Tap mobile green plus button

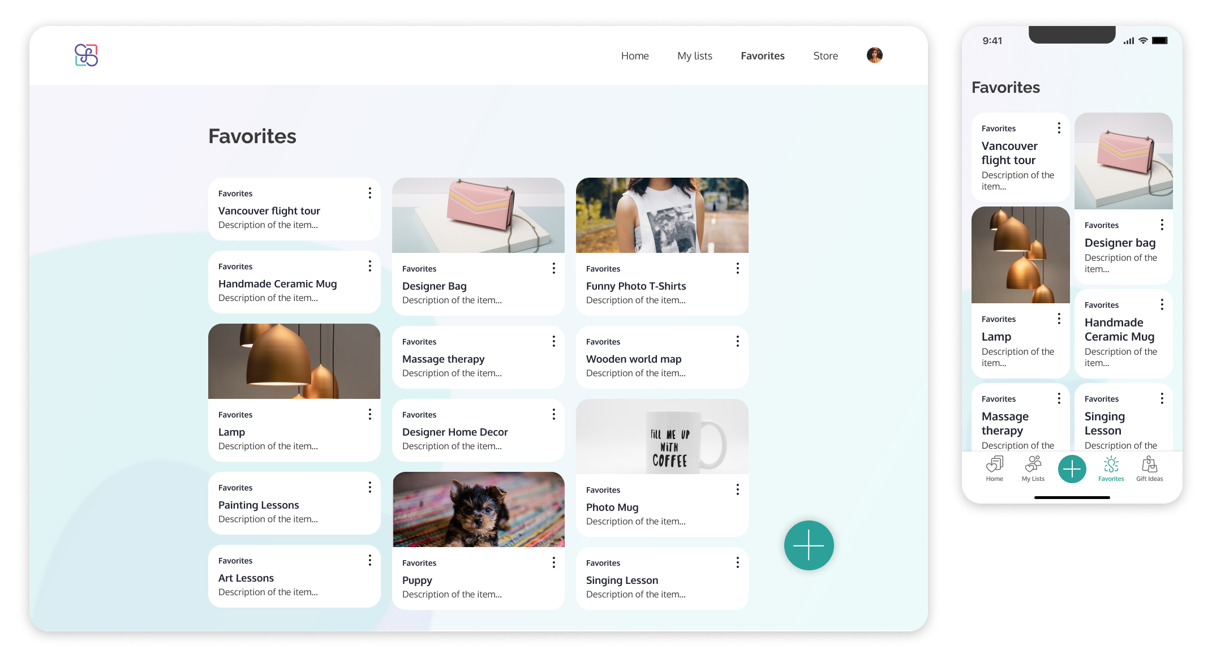[x=1072, y=469]
